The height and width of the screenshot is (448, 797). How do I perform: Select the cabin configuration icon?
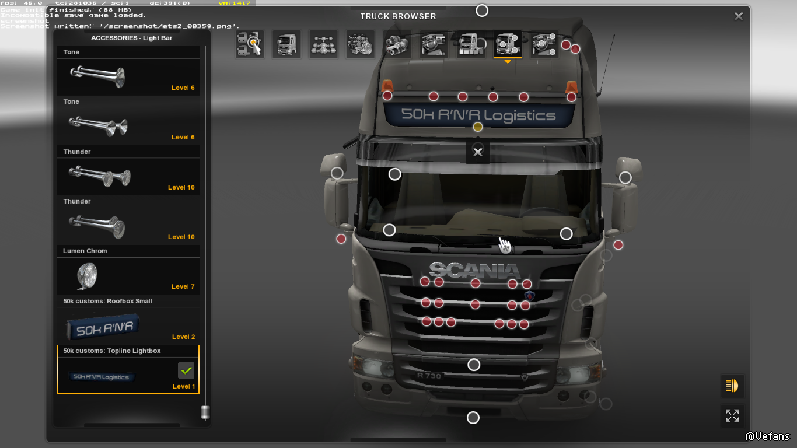(286, 44)
